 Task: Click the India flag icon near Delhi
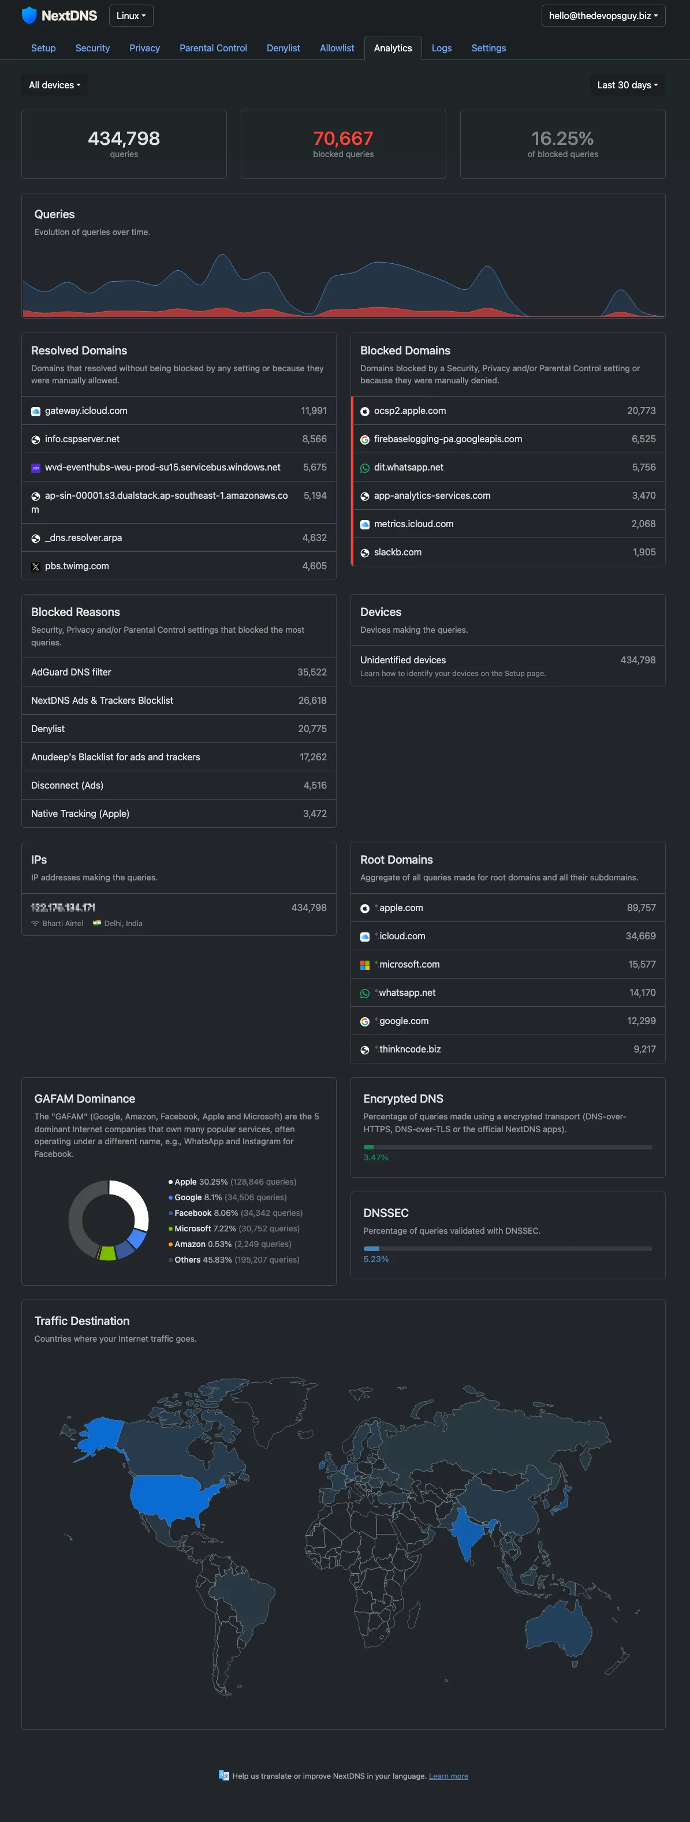(97, 923)
